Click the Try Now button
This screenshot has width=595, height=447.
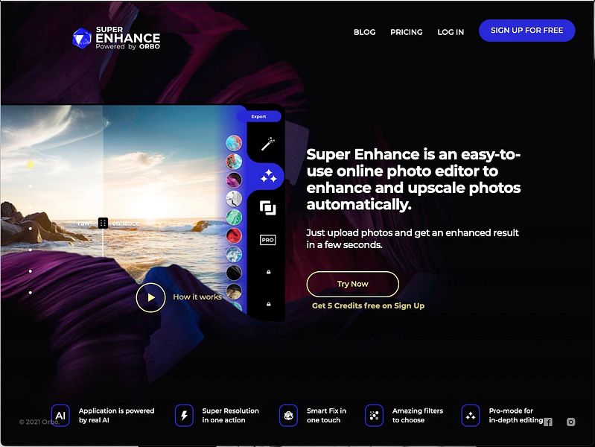(352, 284)
